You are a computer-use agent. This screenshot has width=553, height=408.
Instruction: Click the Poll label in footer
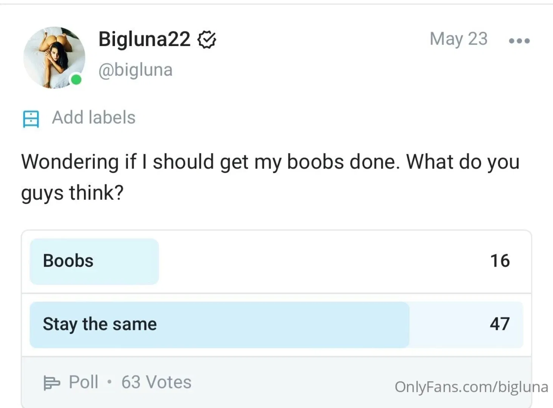(x=83, y=382)
